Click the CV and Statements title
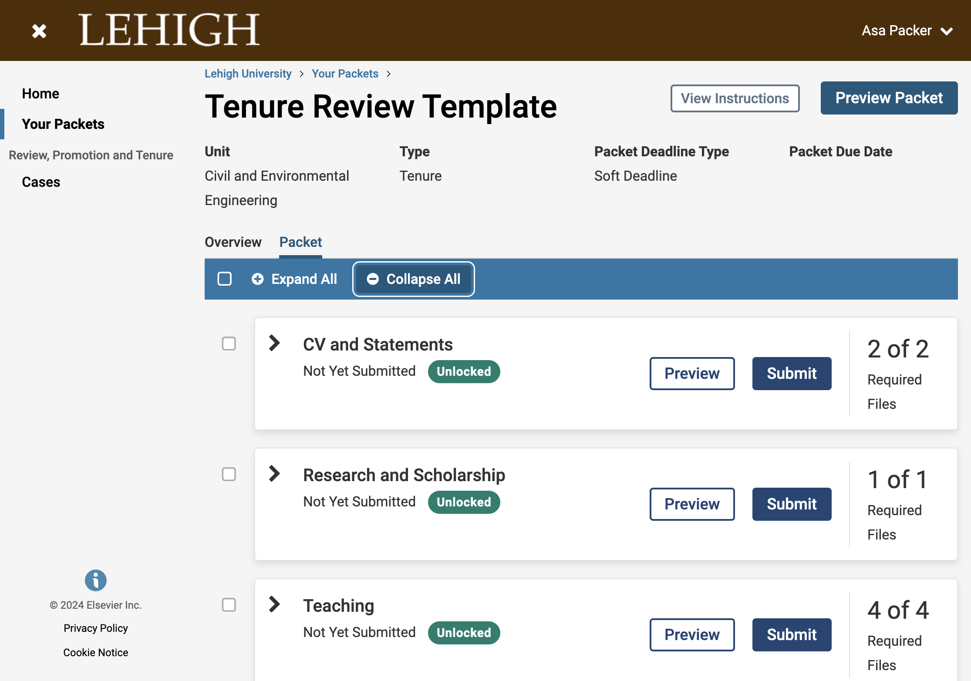This screenshot has height=681, width=971. tap(378, 344)
